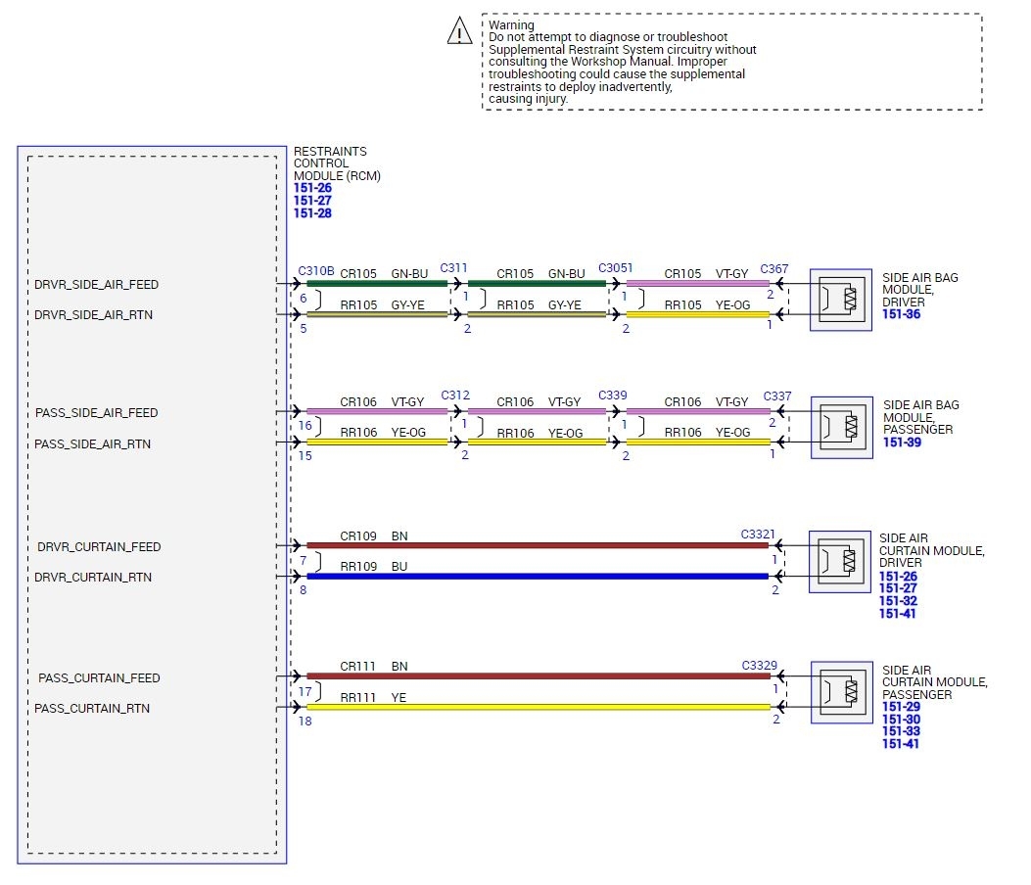Open page link 151-26 under RCM
The width and height of the screenshot is (1031, 885).
(x=312, y=188)
